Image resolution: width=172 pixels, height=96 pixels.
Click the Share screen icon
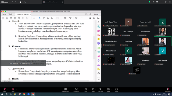point(108,90)
